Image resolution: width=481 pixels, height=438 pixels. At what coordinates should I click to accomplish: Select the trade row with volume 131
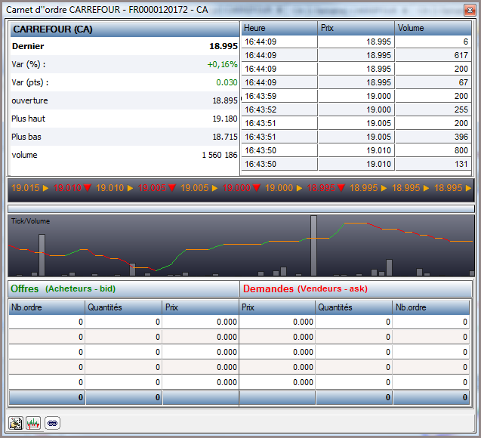click(356, 164)
